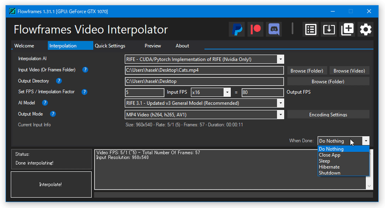This screenshot has height=208, width=385.
Task: Click the Output FPS field showing 80
Action: 263,93
